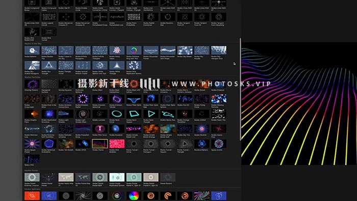Screen dimensions: 357x201
Task: Click the orange-red Nodes Spinners preset
Action: [x=32, y=196]
